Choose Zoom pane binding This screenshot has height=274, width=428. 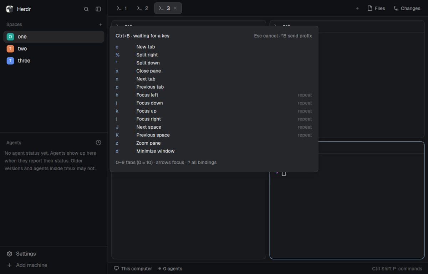coord(214,143)
